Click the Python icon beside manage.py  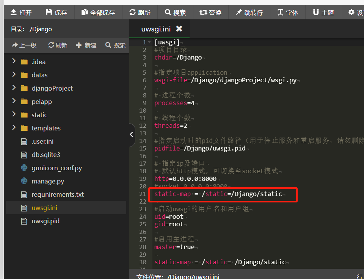(x=24, y=181)
